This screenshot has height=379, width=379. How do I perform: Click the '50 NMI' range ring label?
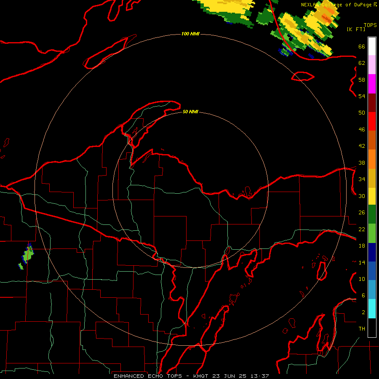pyautogui.click(x=190, y=112)
